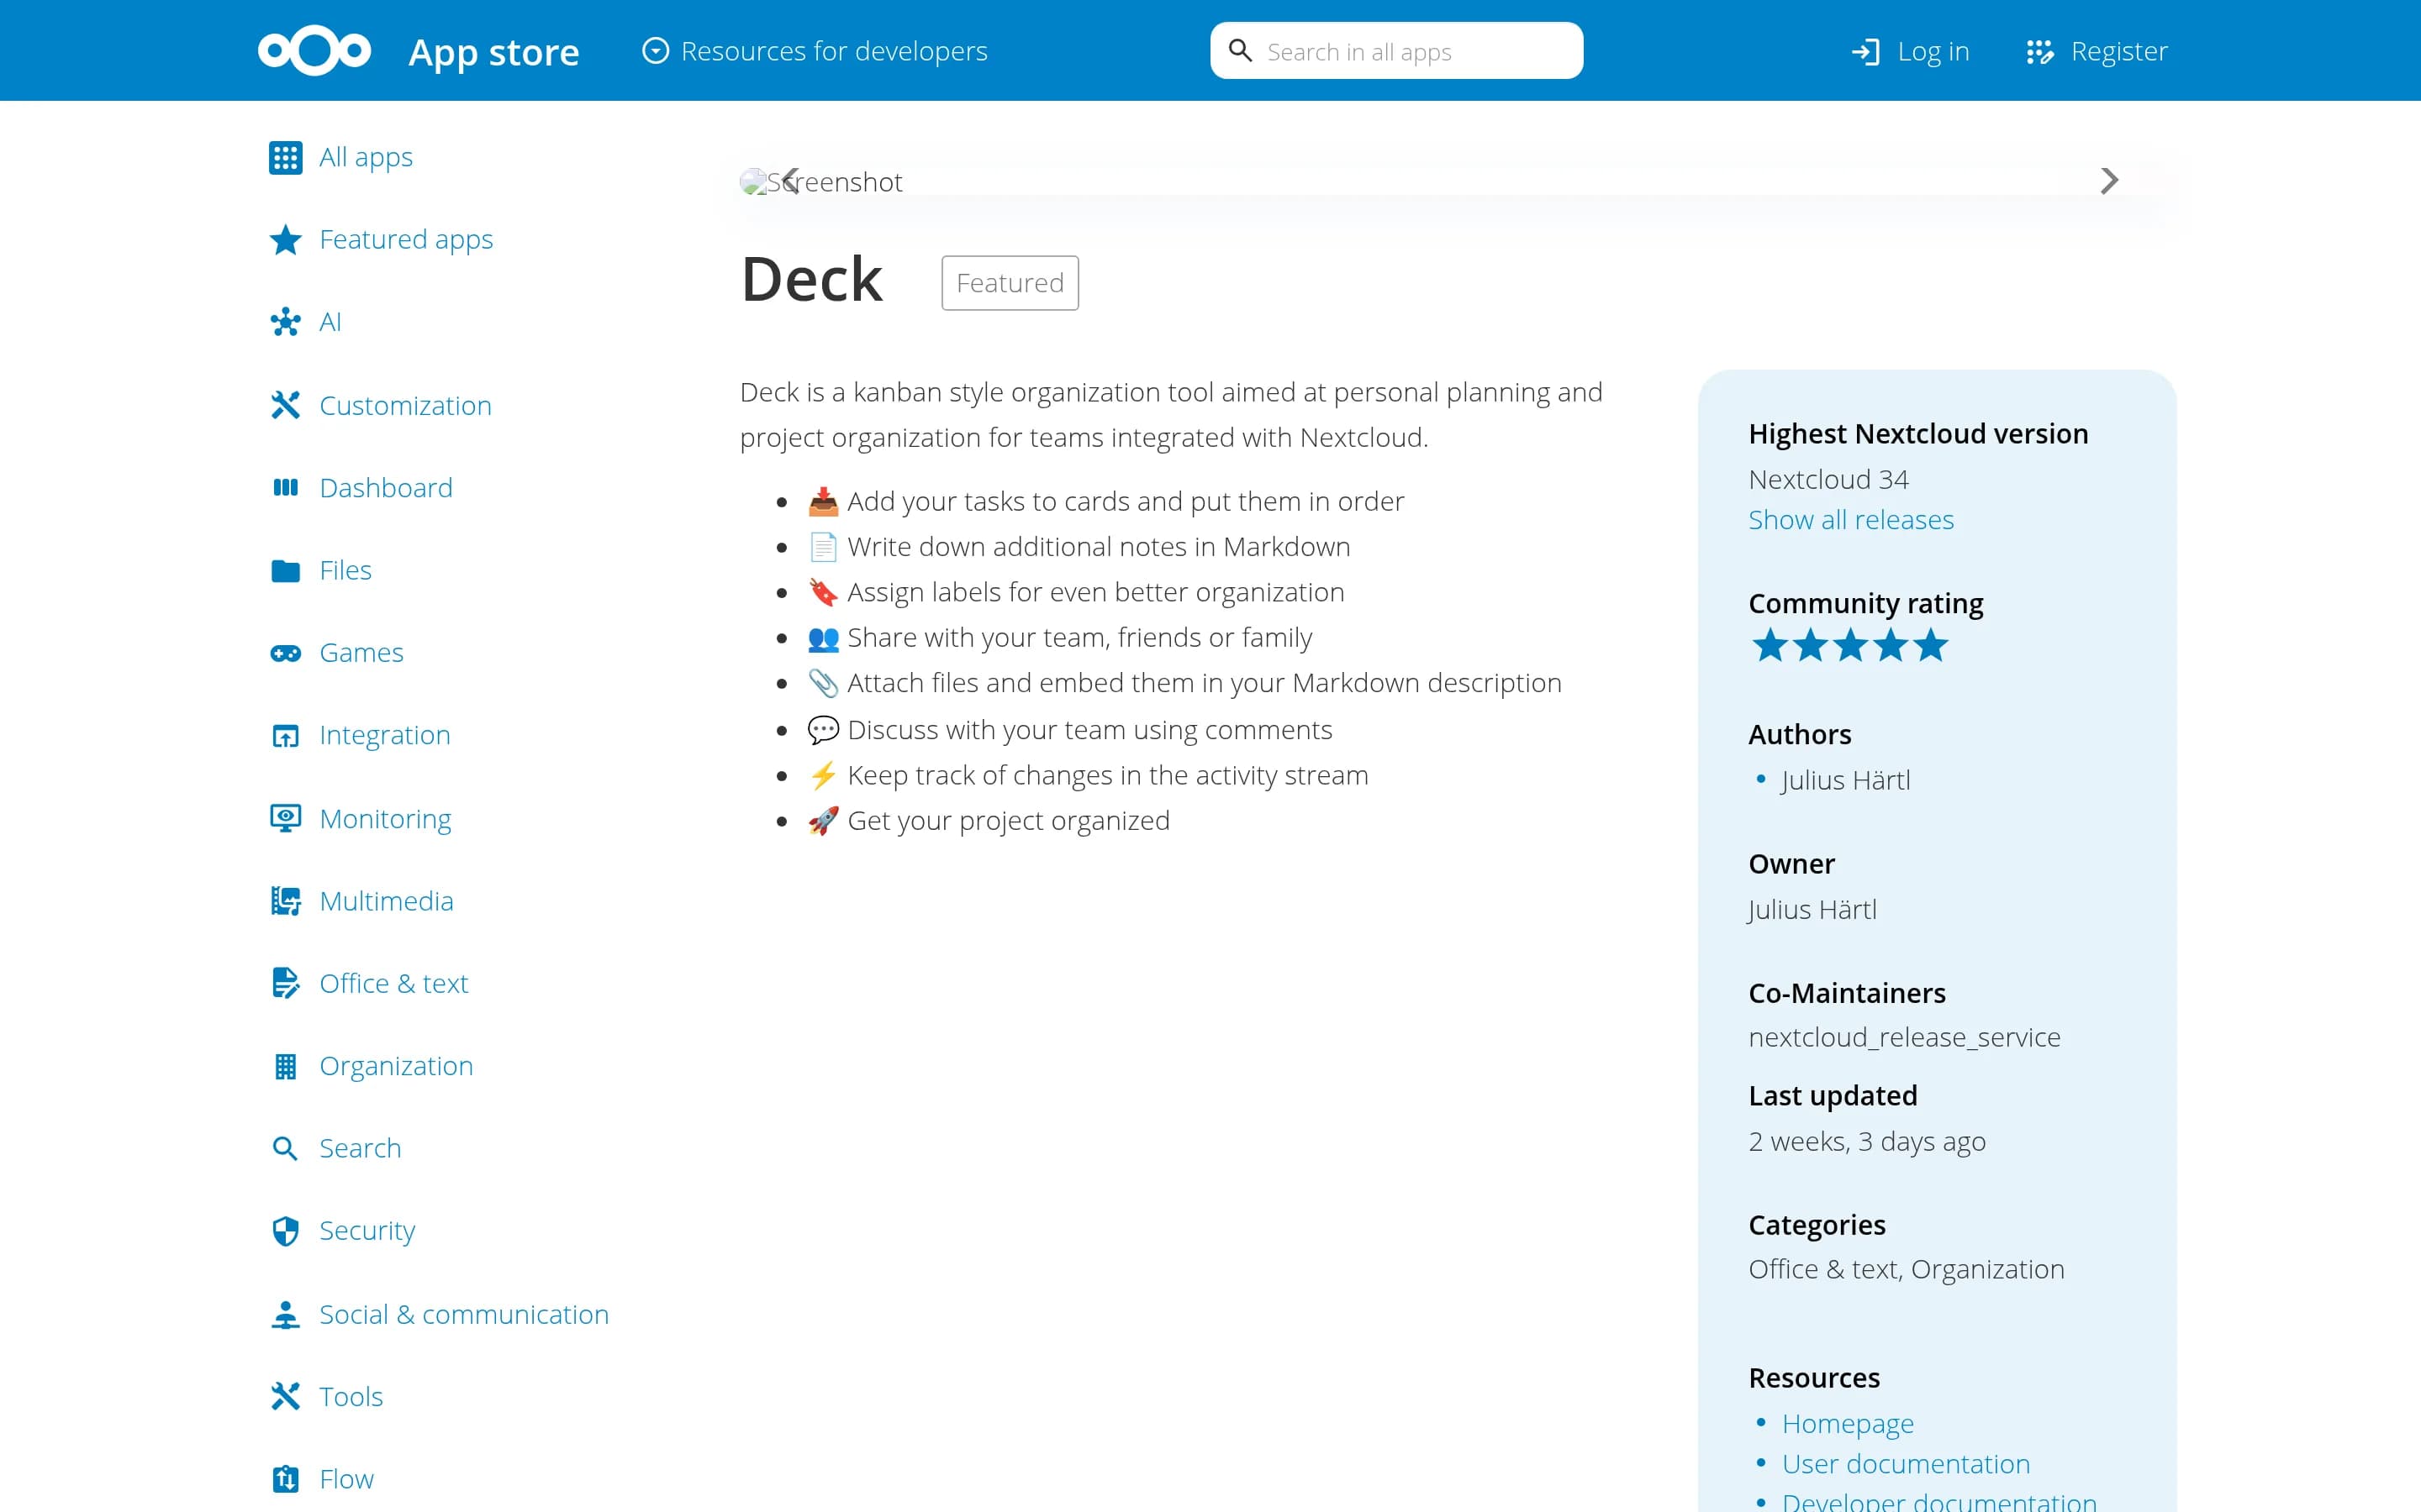Open the Integration category

(x=384, y=735)
